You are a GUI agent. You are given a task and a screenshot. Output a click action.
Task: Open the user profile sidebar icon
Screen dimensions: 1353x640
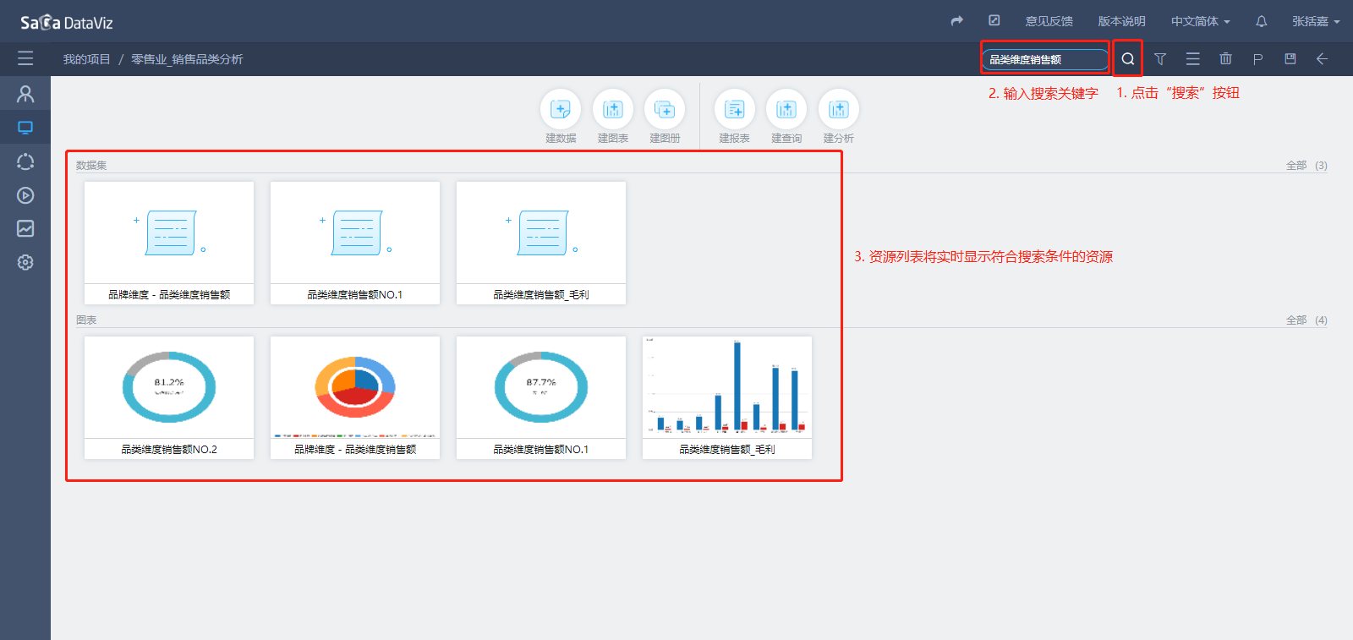[x=25, y=94]
